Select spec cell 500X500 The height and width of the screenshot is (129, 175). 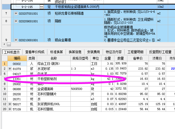tap(80, 89)
